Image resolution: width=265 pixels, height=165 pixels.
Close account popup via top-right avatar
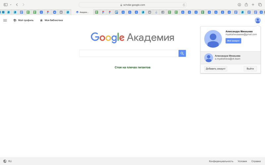pyautogui.click(x=258, y=20)
